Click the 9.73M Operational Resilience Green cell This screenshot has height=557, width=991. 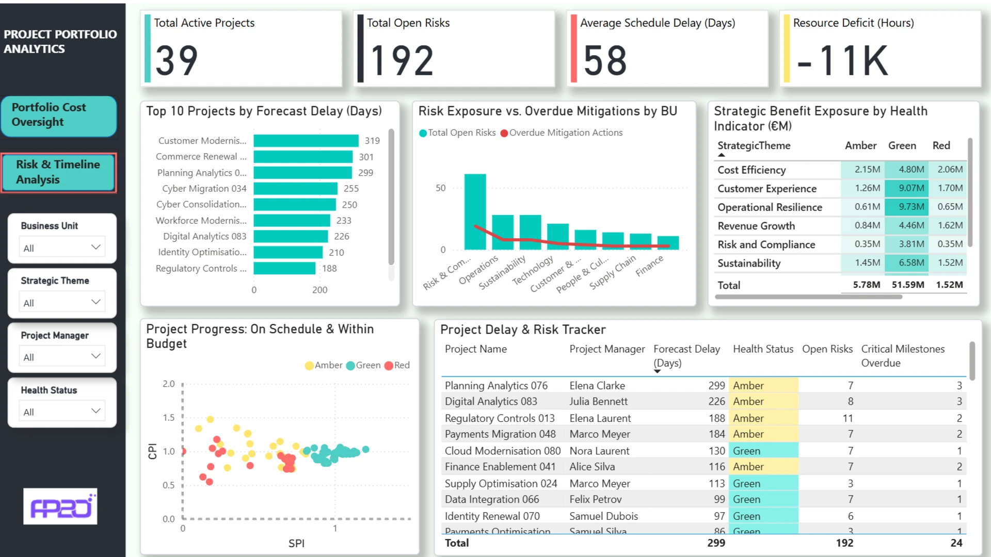pos(907,207)
